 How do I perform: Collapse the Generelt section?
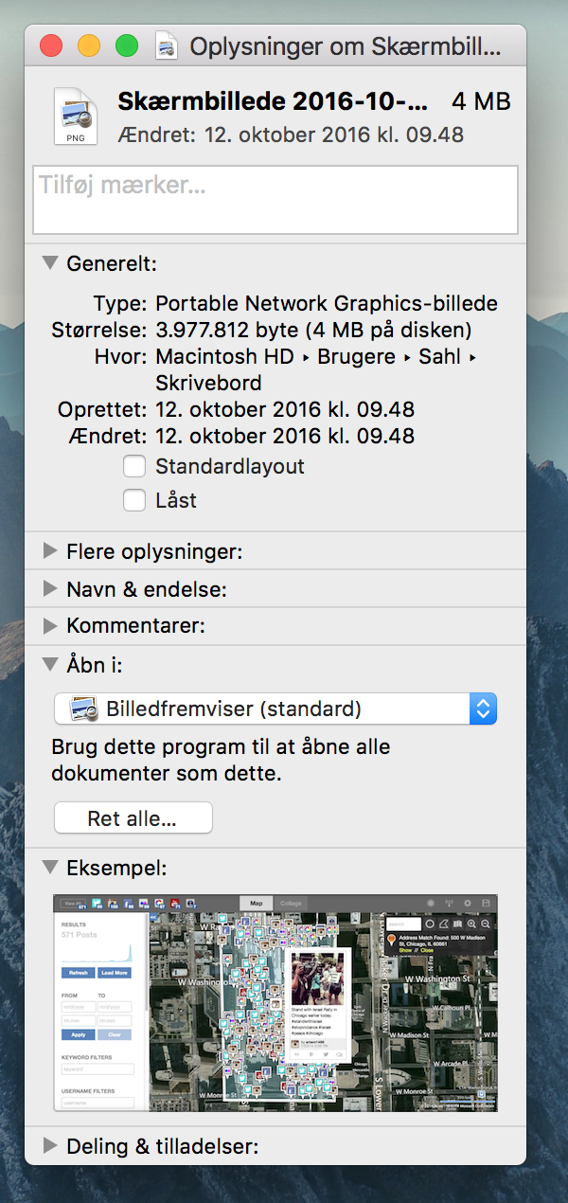click(x=50, y=263)
